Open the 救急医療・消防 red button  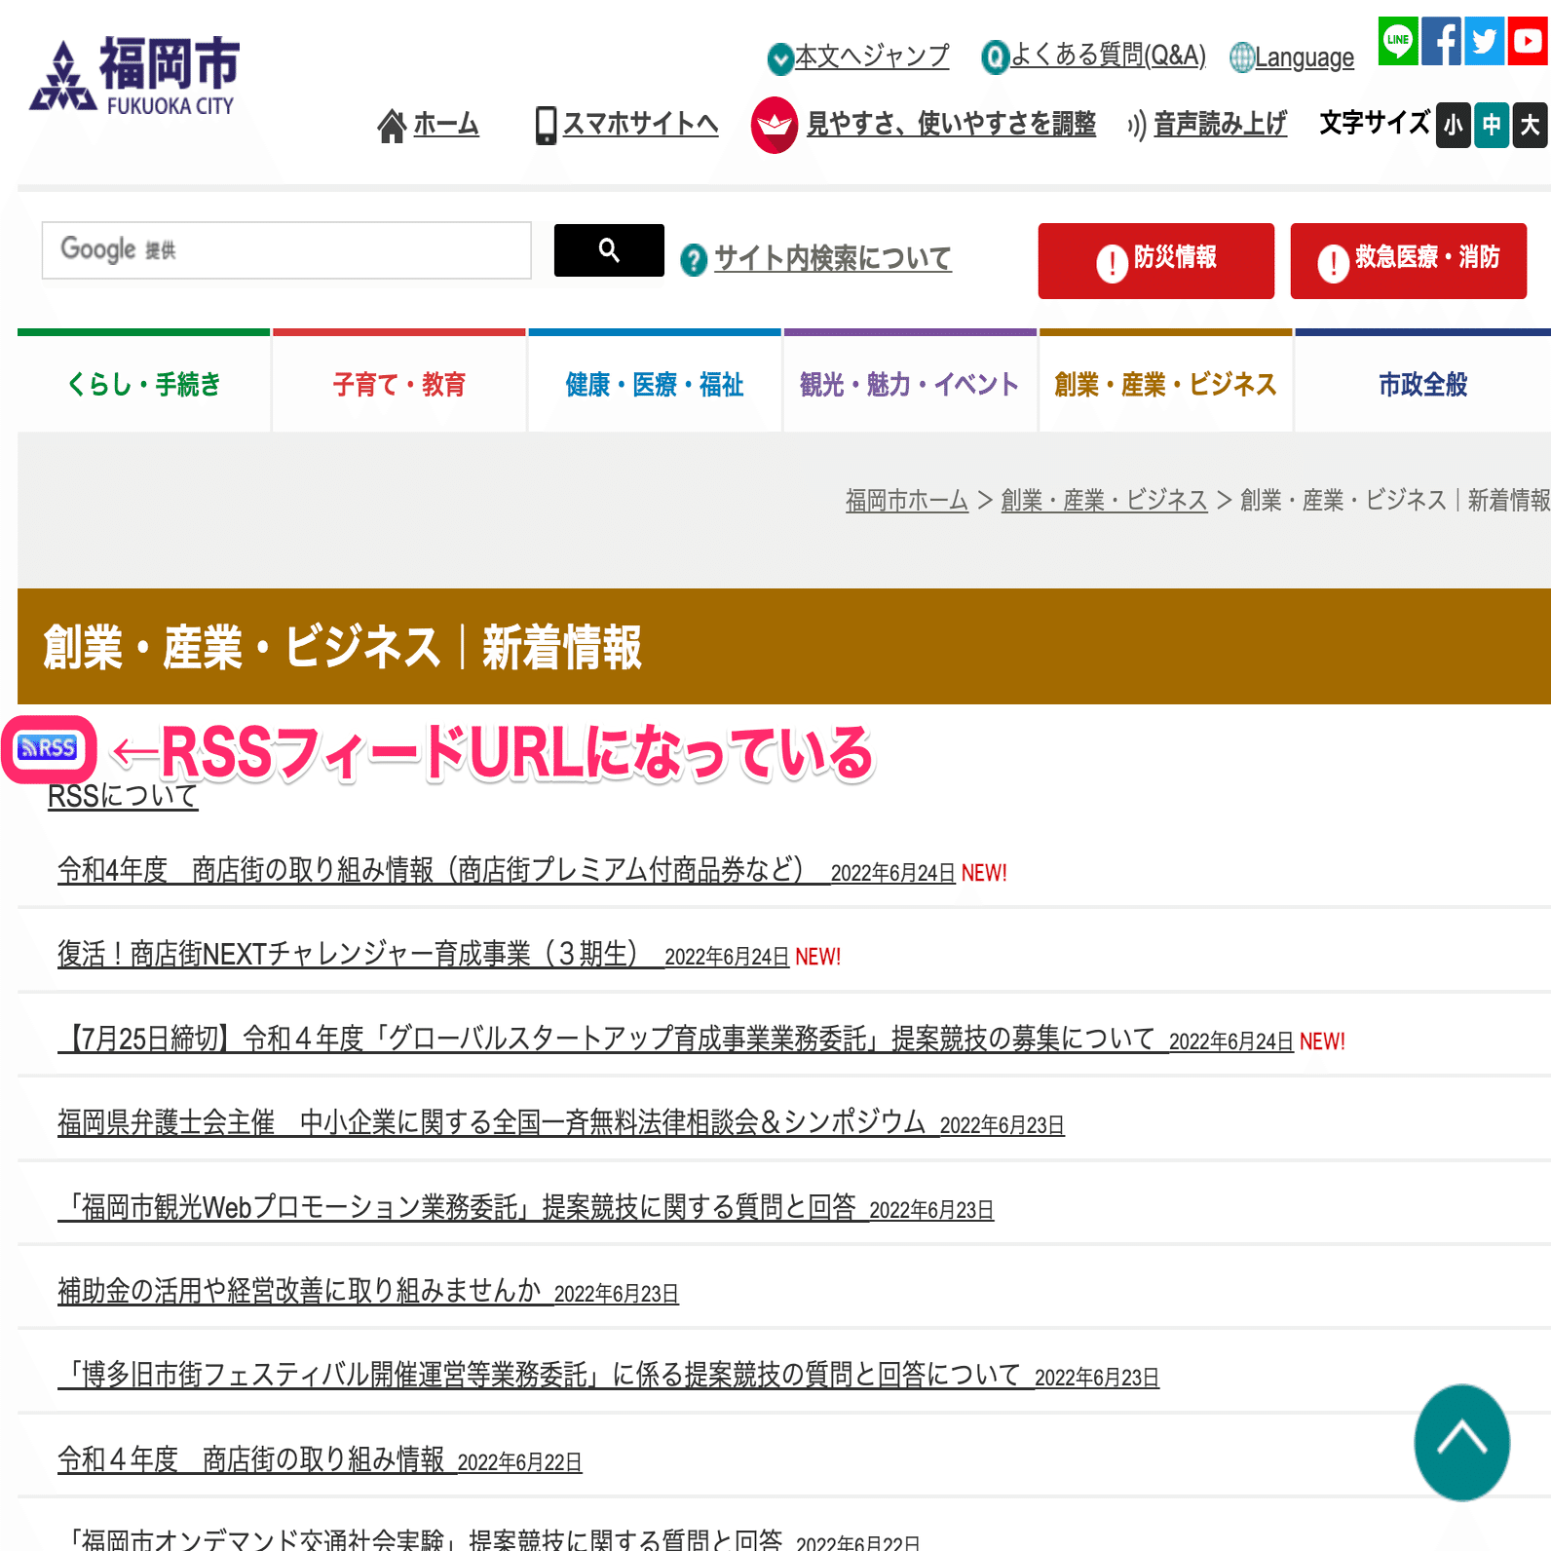(x=1409, y=261)
